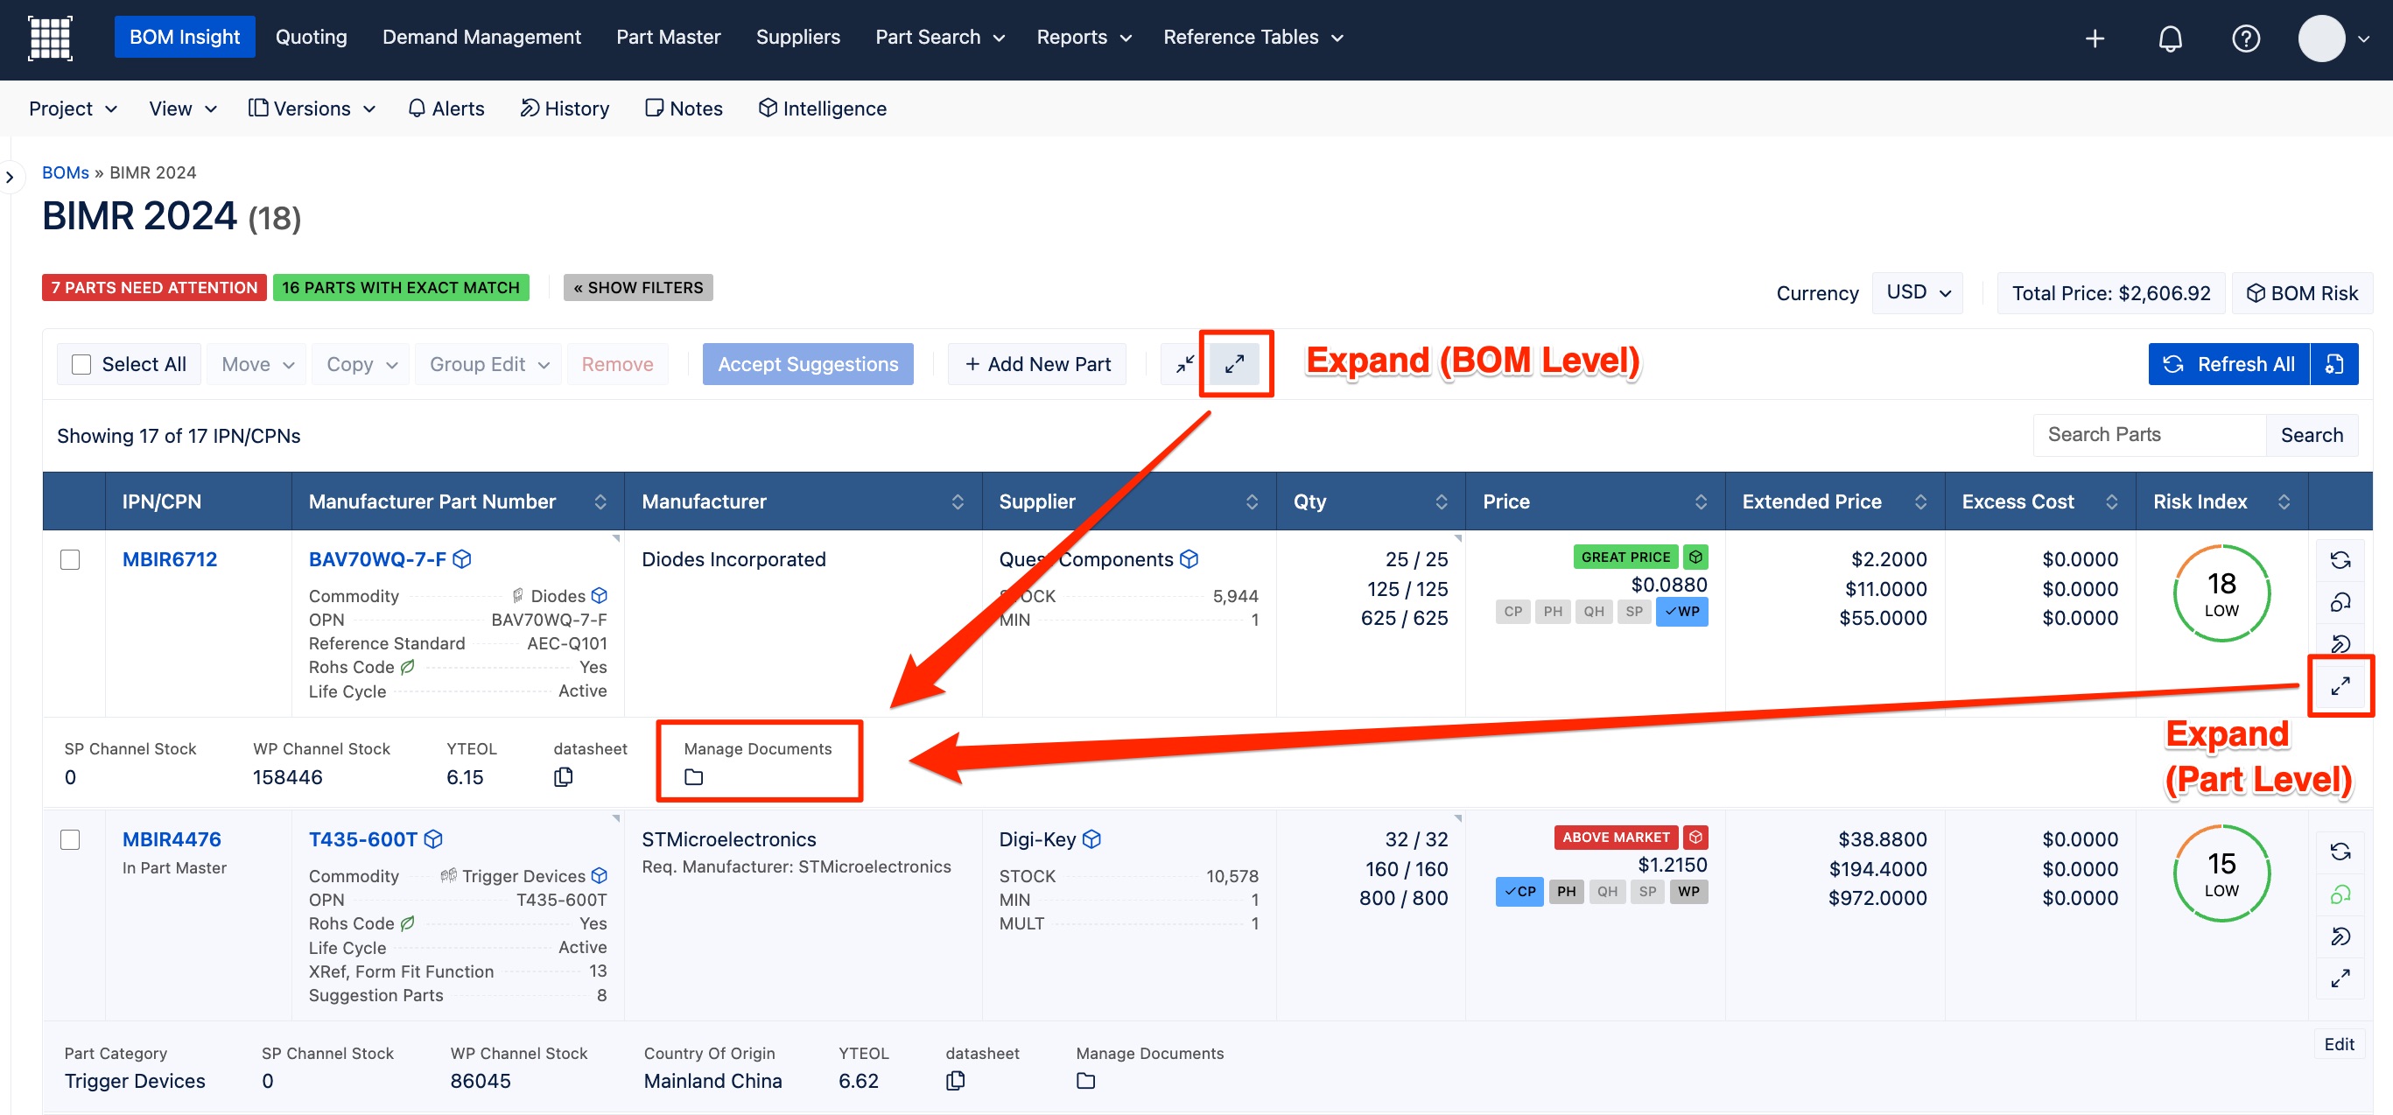Open the history icon for MBIR4476 row

click(x=2340, y=936)
